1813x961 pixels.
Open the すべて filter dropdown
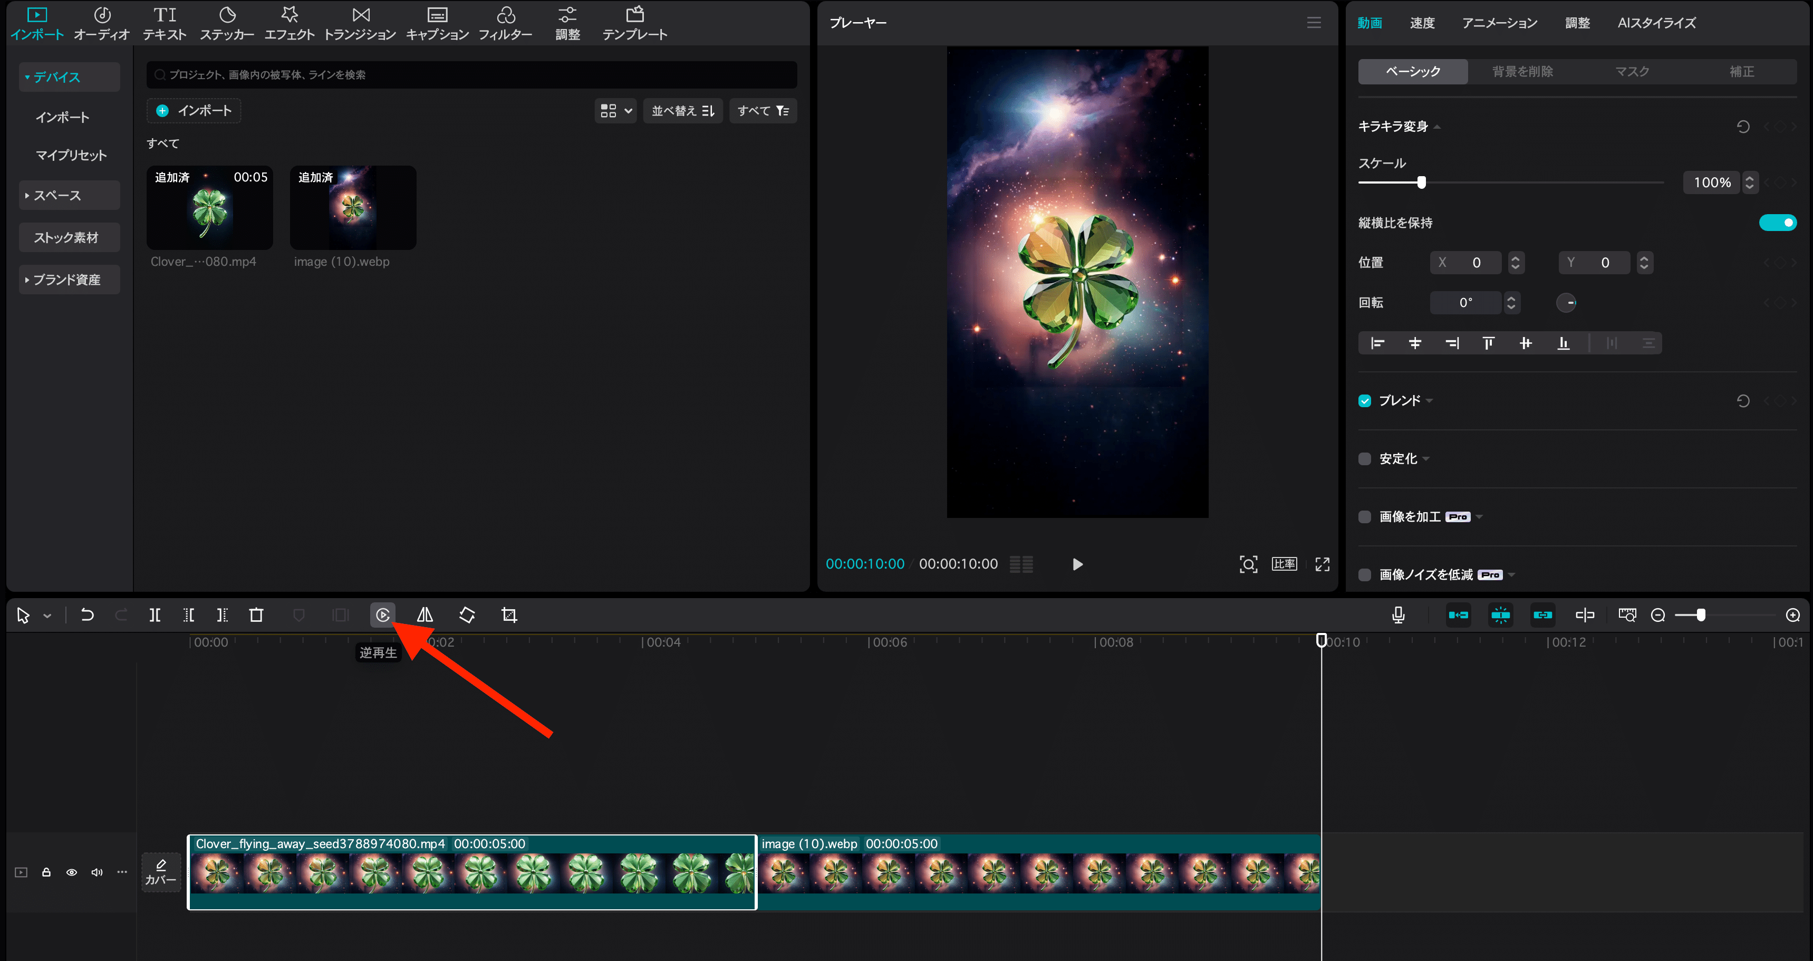(763, 111)
